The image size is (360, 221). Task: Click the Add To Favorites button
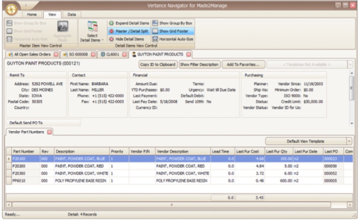pyautogui.click(x=243, y=65)
